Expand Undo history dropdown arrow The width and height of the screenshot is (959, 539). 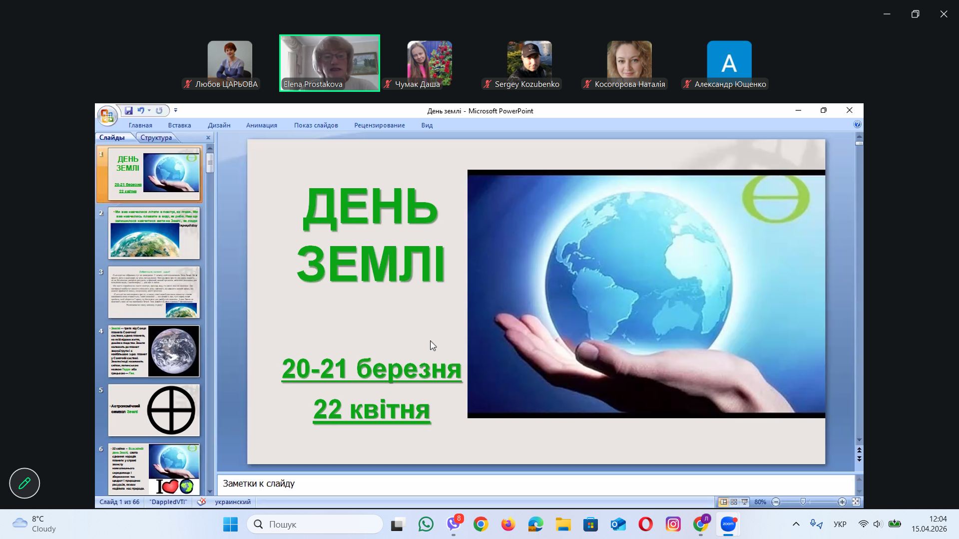click(149, 111)
